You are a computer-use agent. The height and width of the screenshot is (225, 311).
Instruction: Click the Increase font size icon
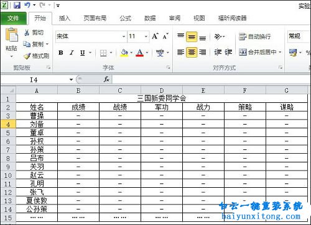(155, 37)
